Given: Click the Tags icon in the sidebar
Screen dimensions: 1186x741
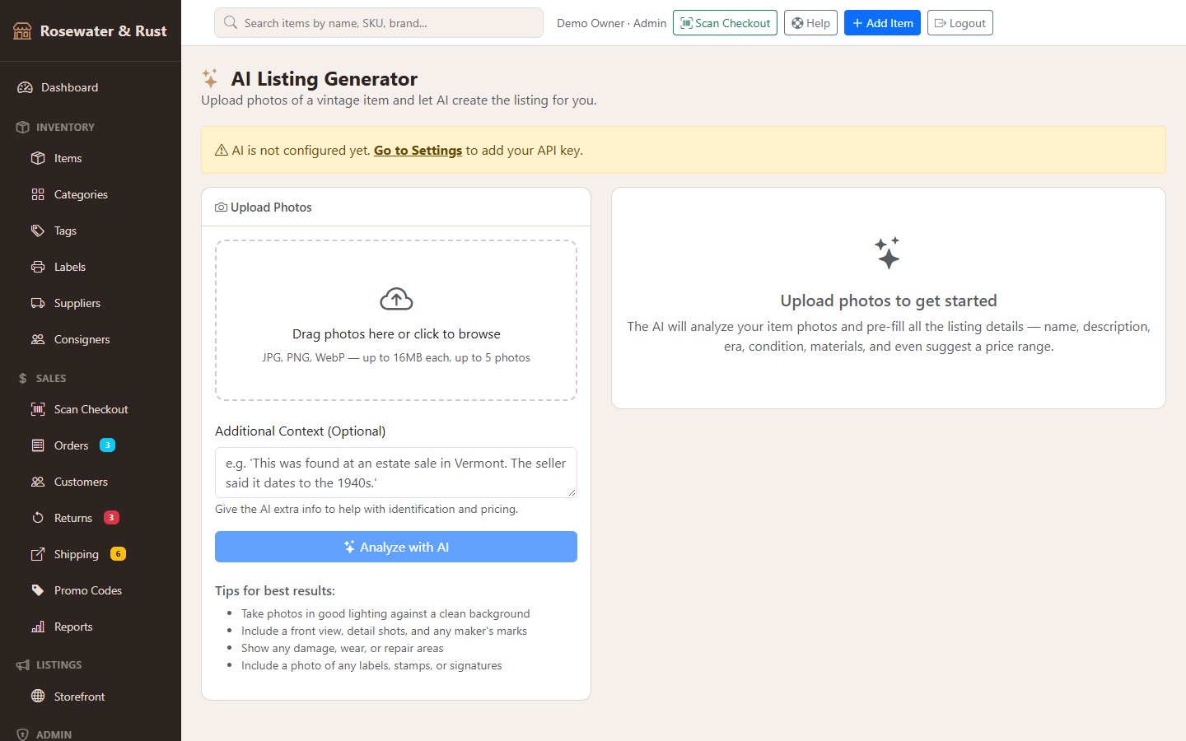Looking at the screenshot, I should click(38, 231).
